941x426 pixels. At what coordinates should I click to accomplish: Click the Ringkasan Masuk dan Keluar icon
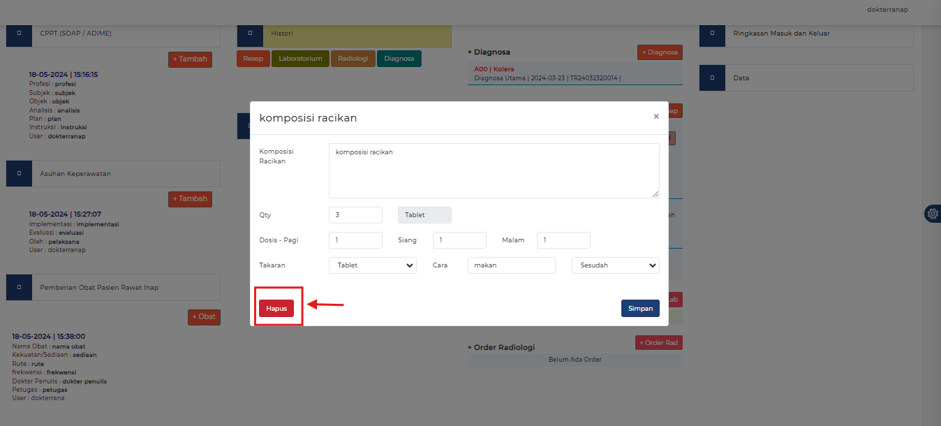tap(712, 34)
